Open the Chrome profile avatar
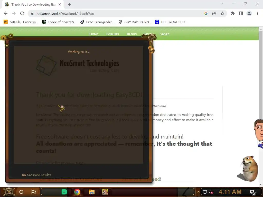The image size is (263, 197). pyautogui.click(x=249, y=13)
